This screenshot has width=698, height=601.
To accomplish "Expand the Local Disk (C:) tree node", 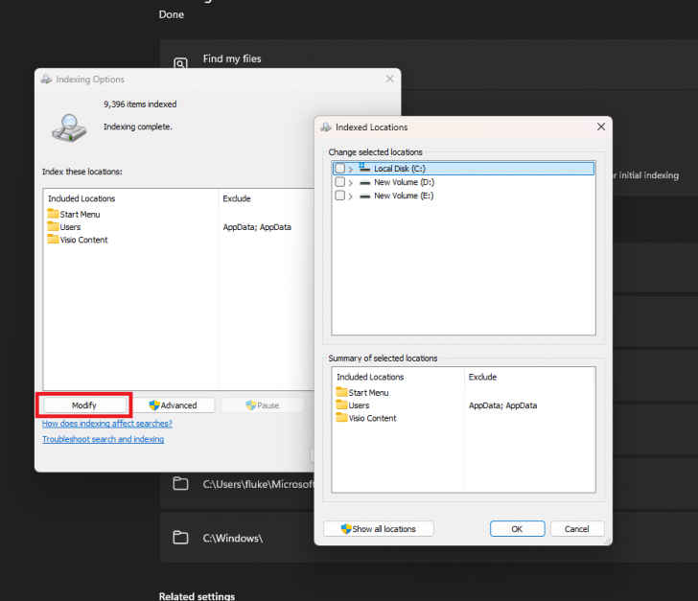I will pyautogui.click(x=351, y=169).
